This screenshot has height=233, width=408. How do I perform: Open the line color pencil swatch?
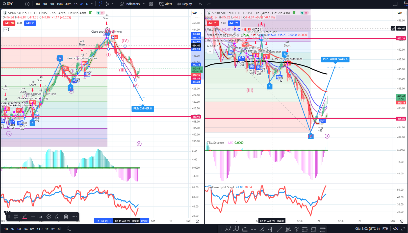click(25, 217)
